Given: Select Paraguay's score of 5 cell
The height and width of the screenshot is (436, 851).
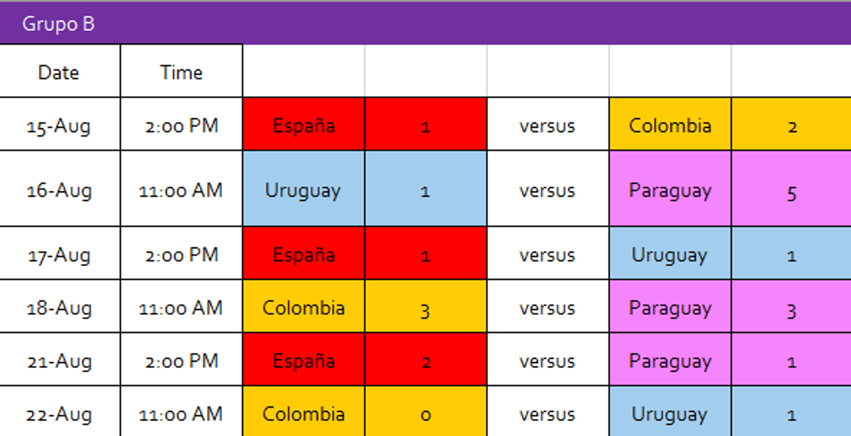Looking at the screenshot, I should coord(791,191).
